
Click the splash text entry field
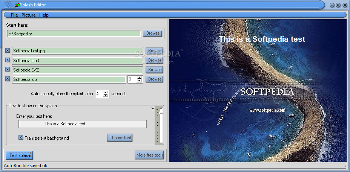83,124
